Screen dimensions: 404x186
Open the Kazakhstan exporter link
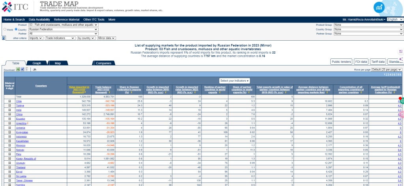[22, 141]
